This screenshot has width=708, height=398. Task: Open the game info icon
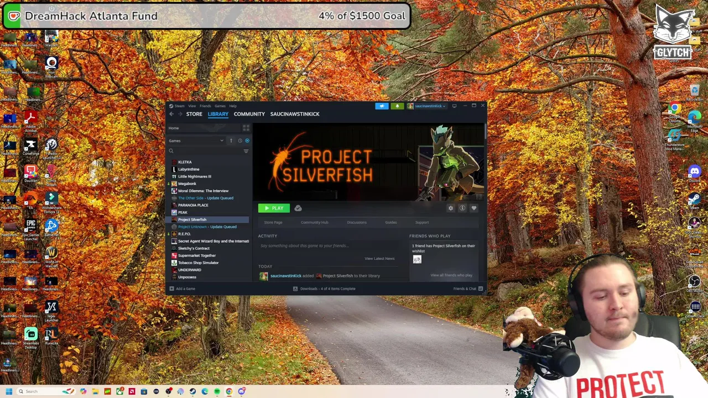(462, 208)
